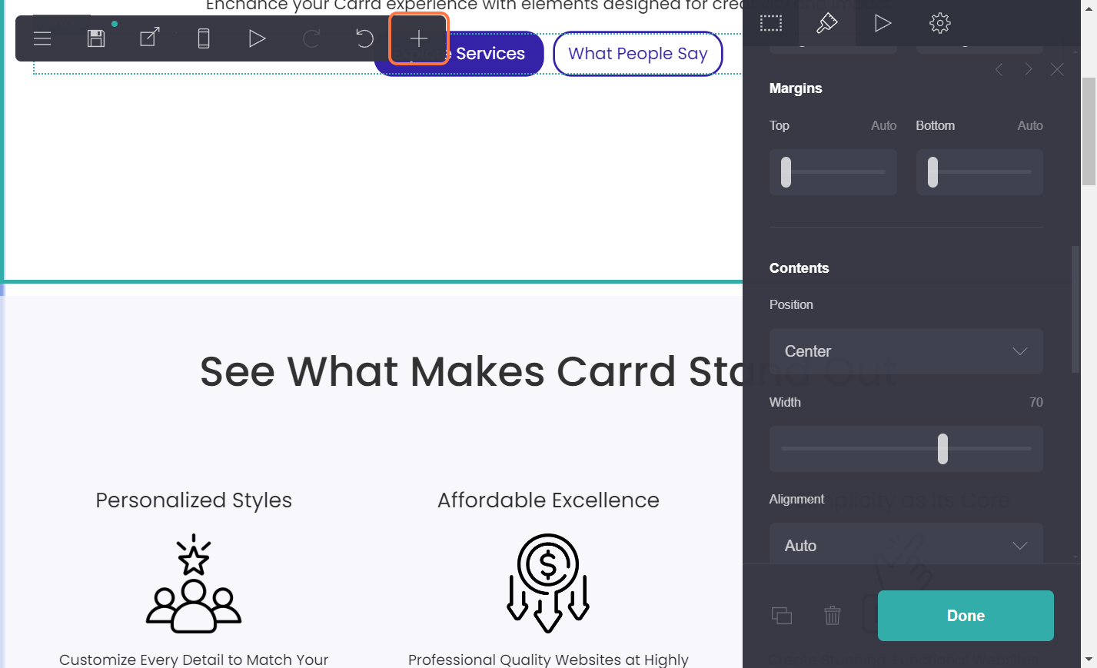The image size is (1097, 668).
Task: Click the toolbar Preview play icon
Action: pyautogui.click(x=258, y=38)
